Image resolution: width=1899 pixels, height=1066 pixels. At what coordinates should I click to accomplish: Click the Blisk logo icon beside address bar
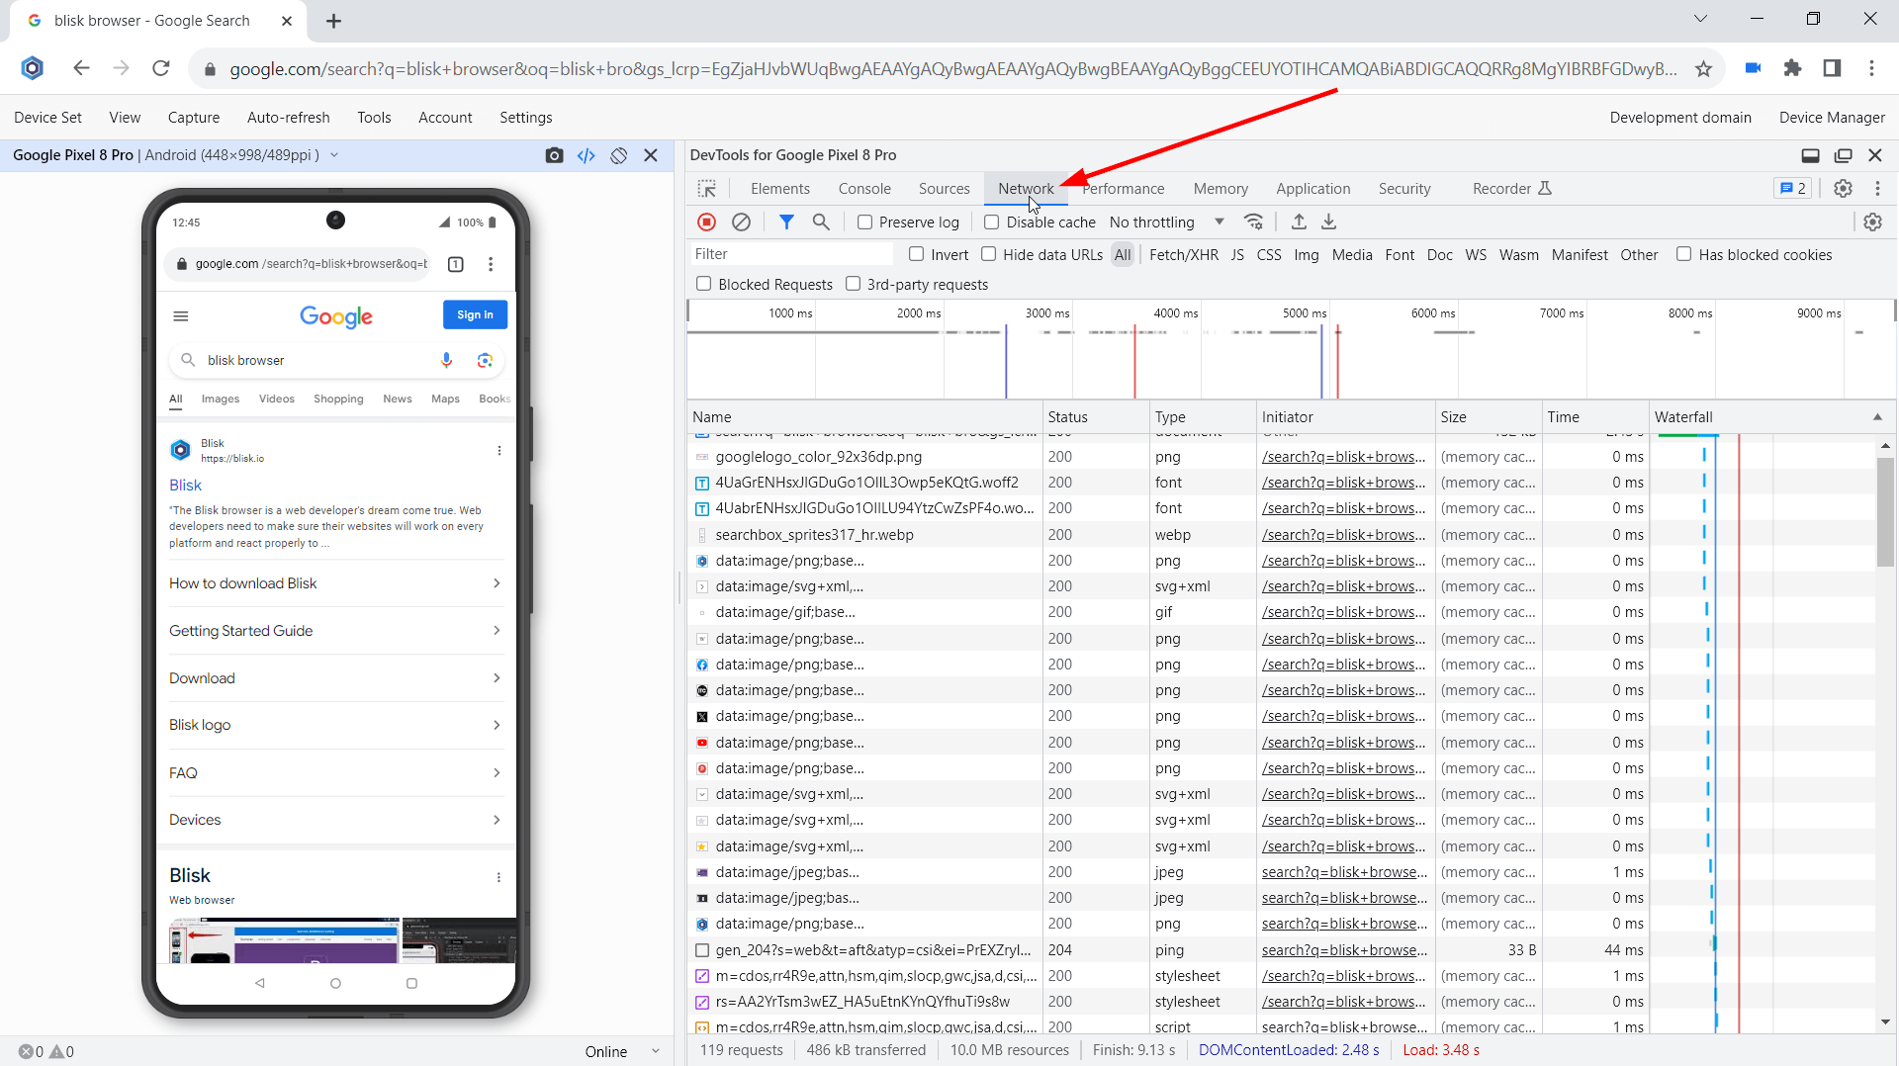(x=33, y=68)
